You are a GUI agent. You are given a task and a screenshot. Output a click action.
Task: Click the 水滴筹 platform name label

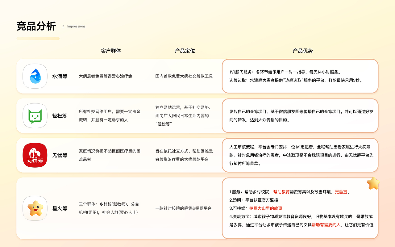(x=59, y=76)
